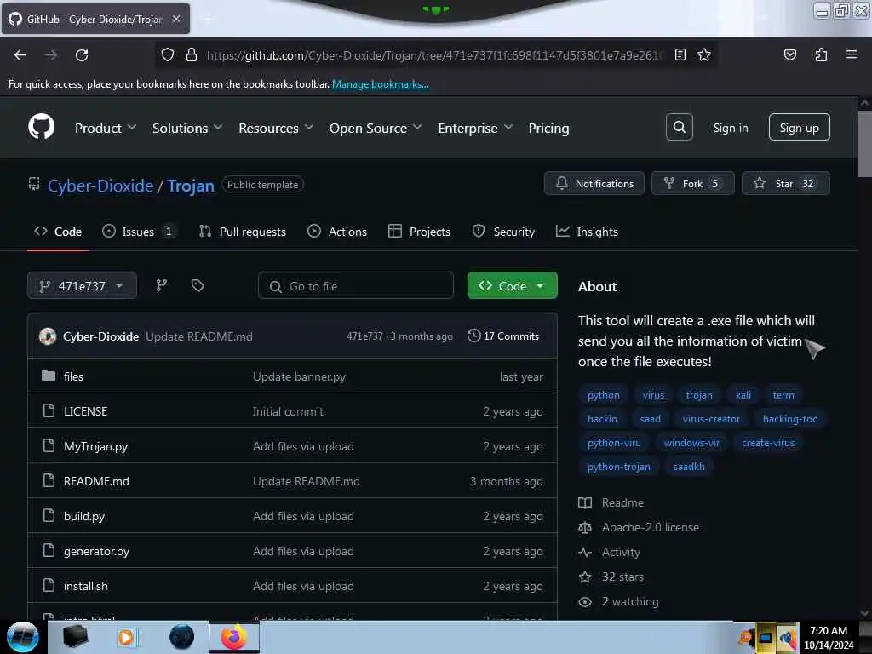Open the files folder
This screenshot has height=654, width=872.
[x=73, y=376]
